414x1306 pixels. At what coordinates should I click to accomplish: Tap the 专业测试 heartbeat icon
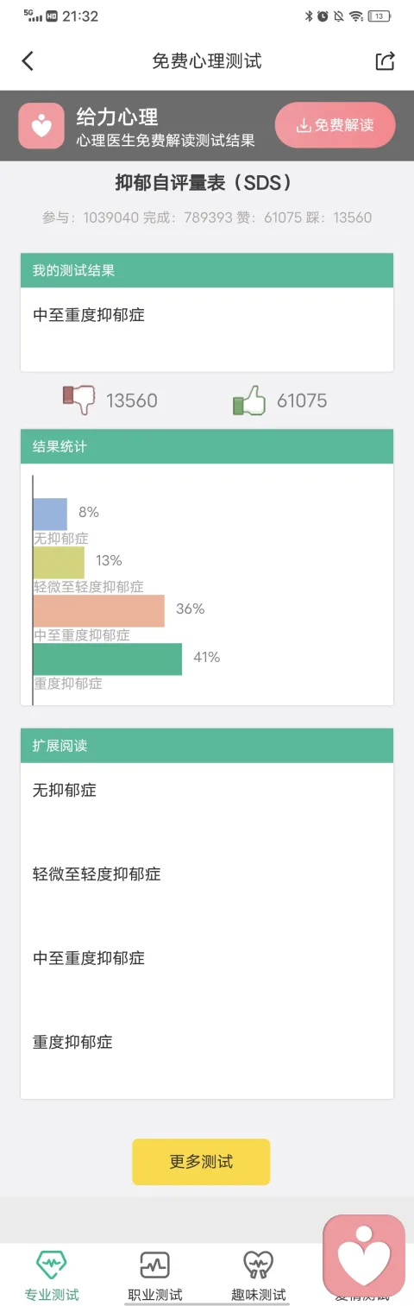(52, 1265)
